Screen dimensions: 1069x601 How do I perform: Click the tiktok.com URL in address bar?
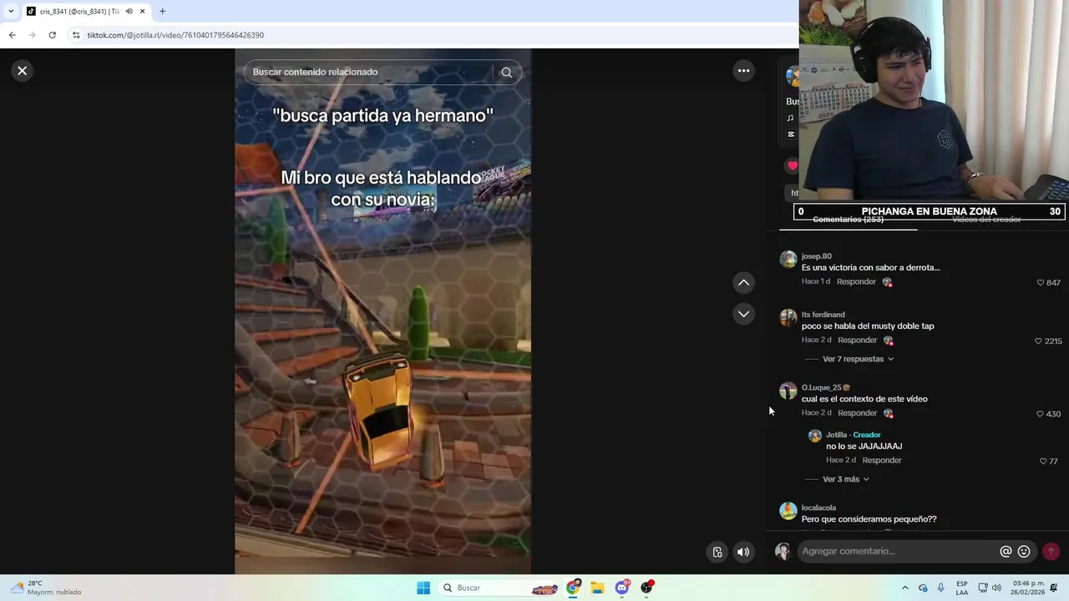click(175, 35)
